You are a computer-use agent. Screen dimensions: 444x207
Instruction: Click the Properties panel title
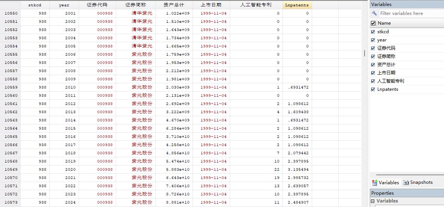(x=382, y=193)
